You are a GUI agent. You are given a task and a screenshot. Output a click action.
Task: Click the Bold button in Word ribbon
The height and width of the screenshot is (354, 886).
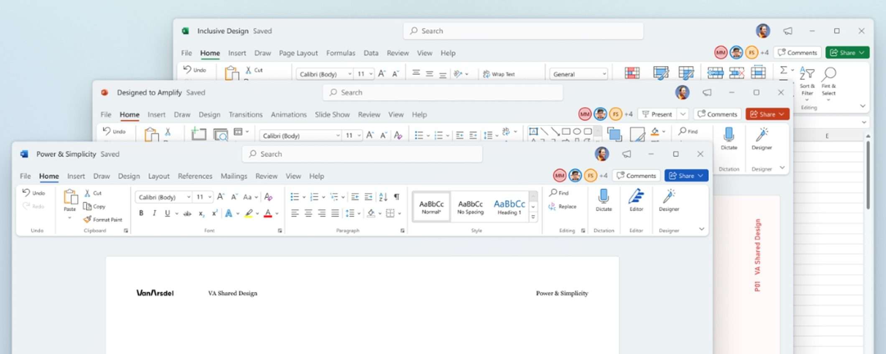point(141,213)
